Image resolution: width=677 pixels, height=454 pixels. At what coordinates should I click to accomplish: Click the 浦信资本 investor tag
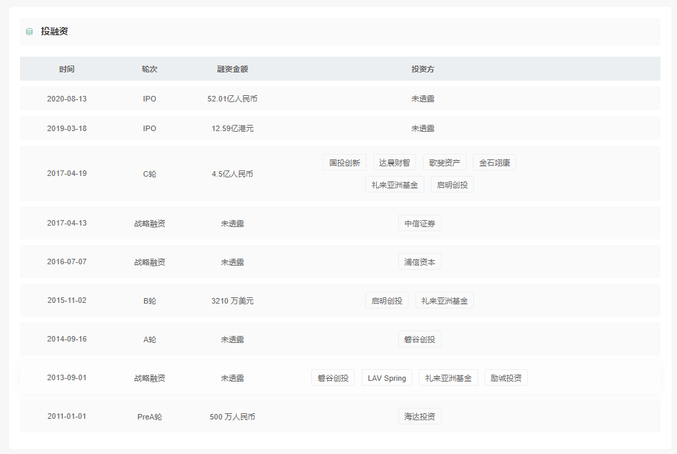(420, 262)
